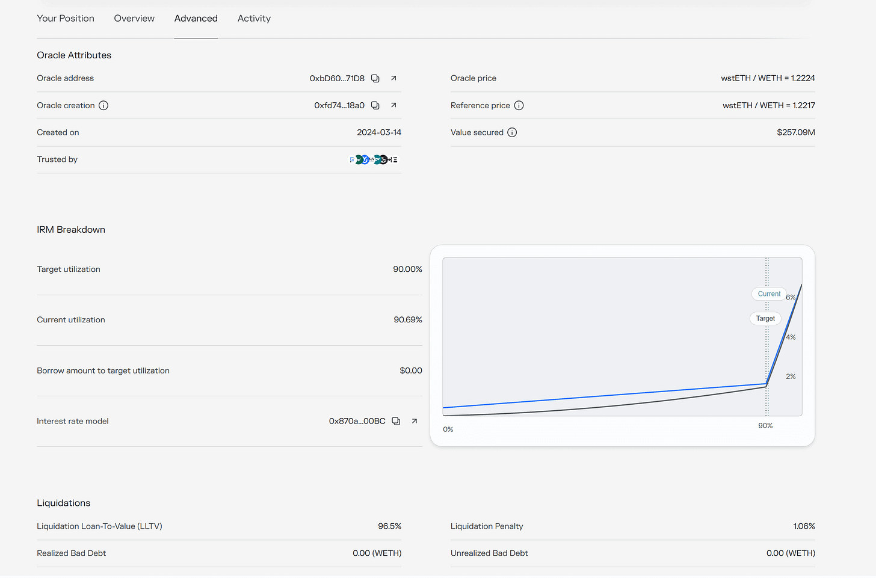Click the Created on date 2024-03-14
This screenshot has height=578, width=876.
(379, 132)
